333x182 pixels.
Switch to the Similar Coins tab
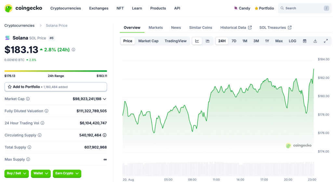(201, 28)
